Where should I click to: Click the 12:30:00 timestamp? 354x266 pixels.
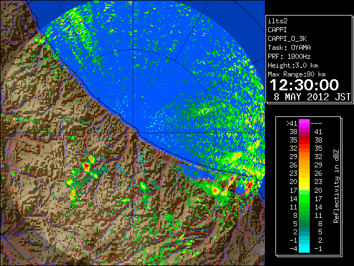(x=304, y=85)
